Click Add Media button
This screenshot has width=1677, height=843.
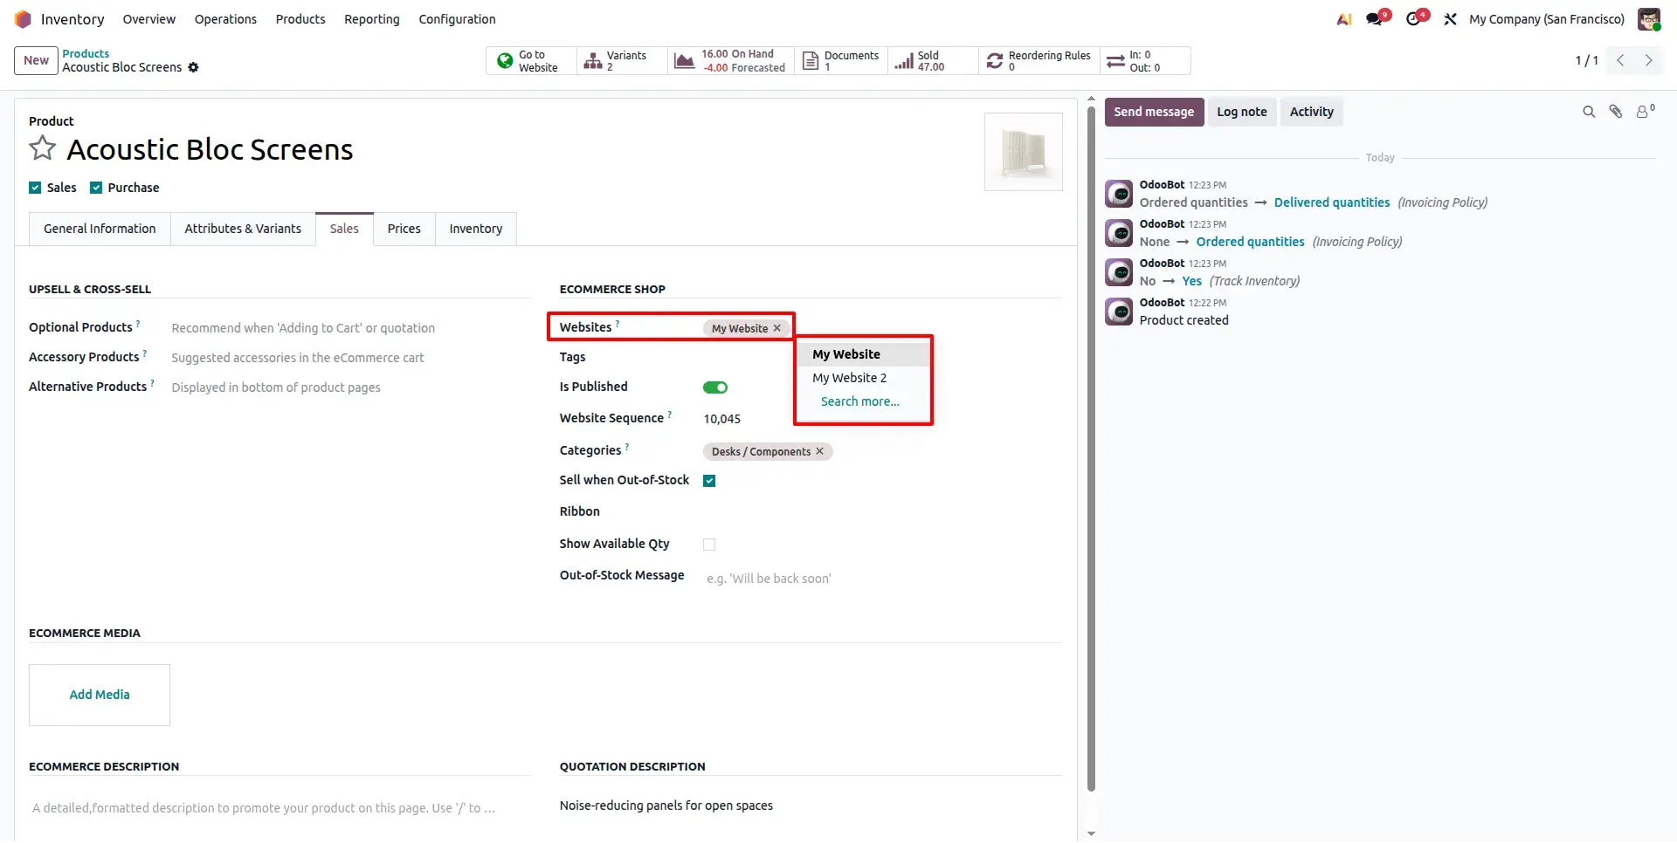tap(100, 695)
